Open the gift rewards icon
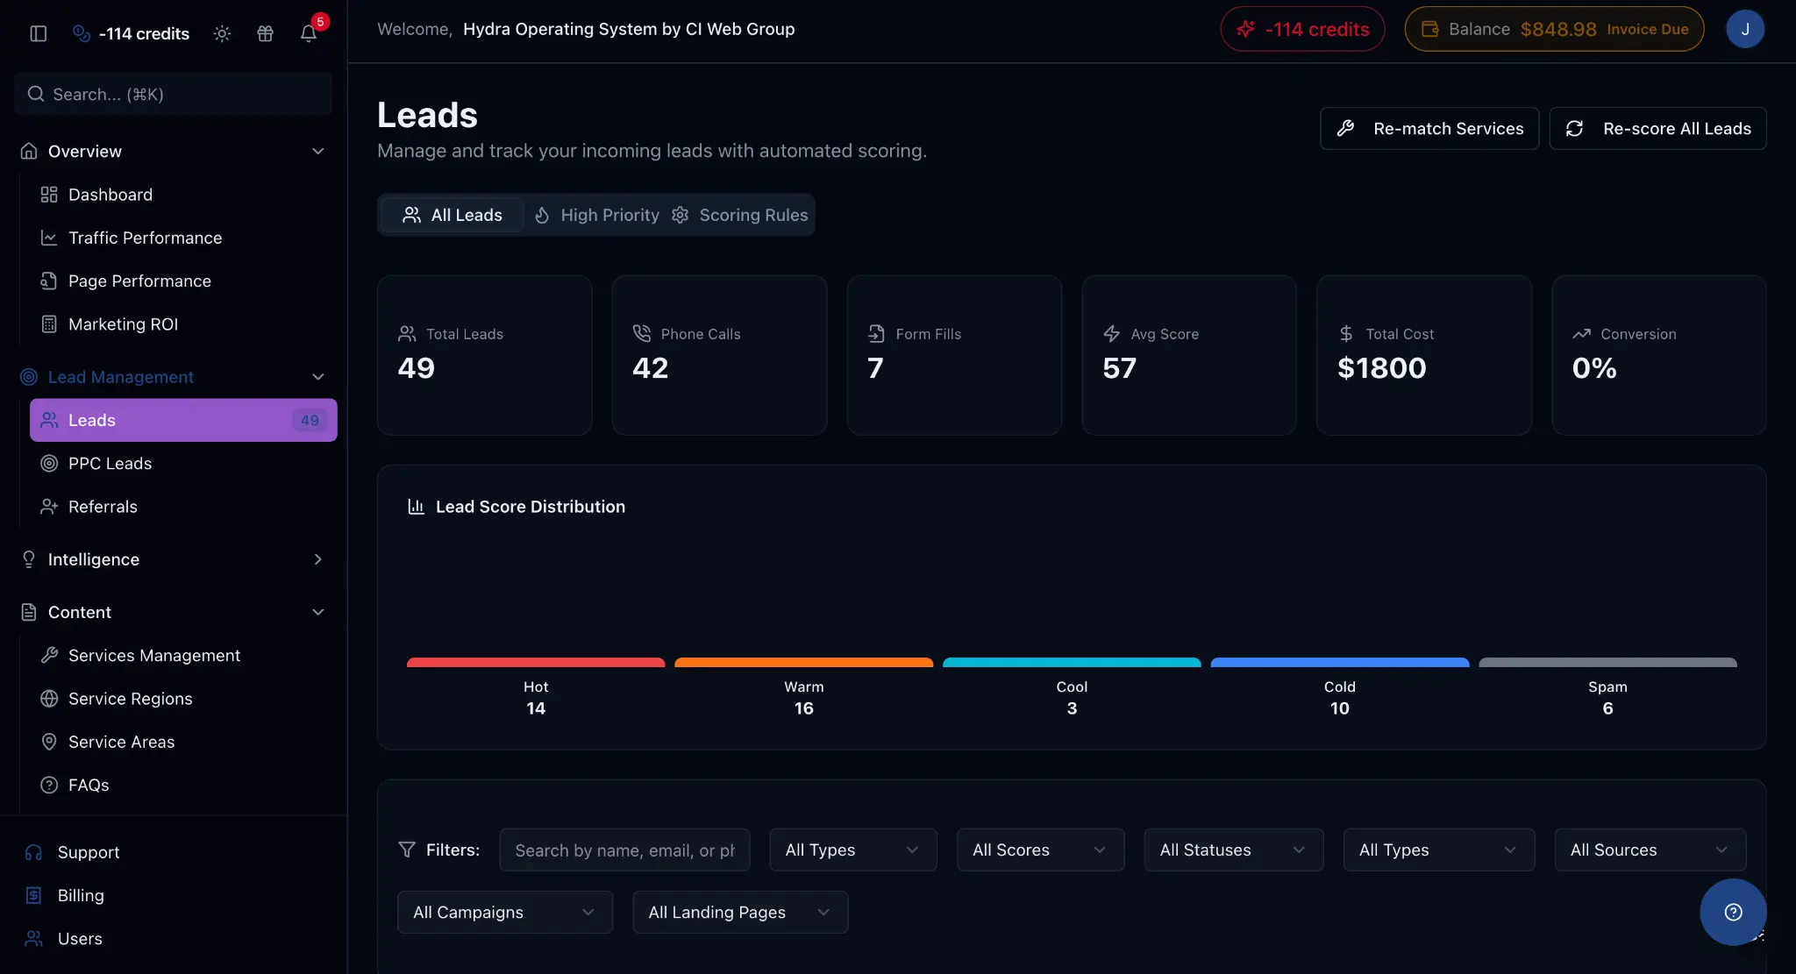1796x974 pixels. [x=266, y=32]
